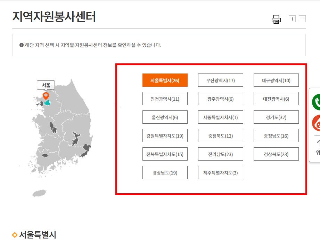Click the green phone consultation icon

318,103
